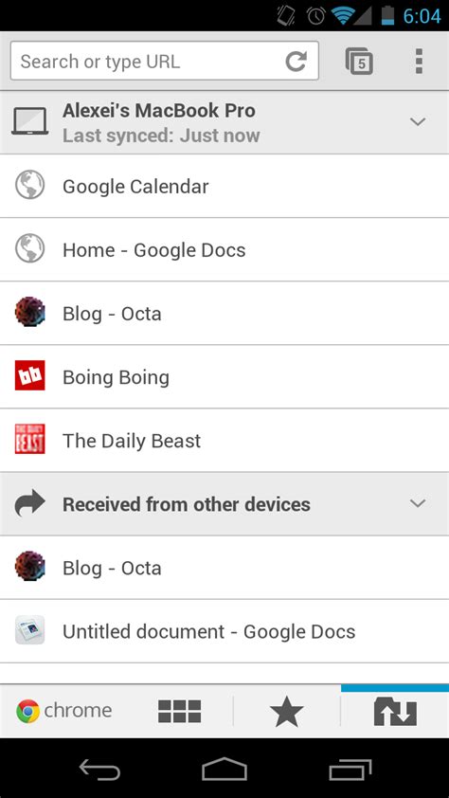Switch to Most Visited grid tab
Screen dimensions: 449x798
coord(179,712)
